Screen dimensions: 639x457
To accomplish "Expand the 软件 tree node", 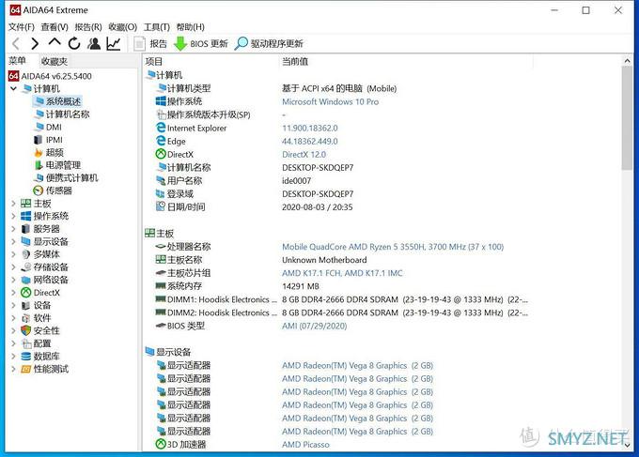I will tap(13, 318).
